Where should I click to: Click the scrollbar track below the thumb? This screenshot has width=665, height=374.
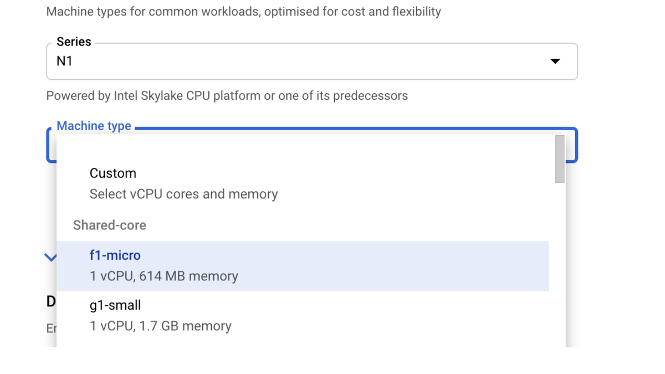click(560, 266)
